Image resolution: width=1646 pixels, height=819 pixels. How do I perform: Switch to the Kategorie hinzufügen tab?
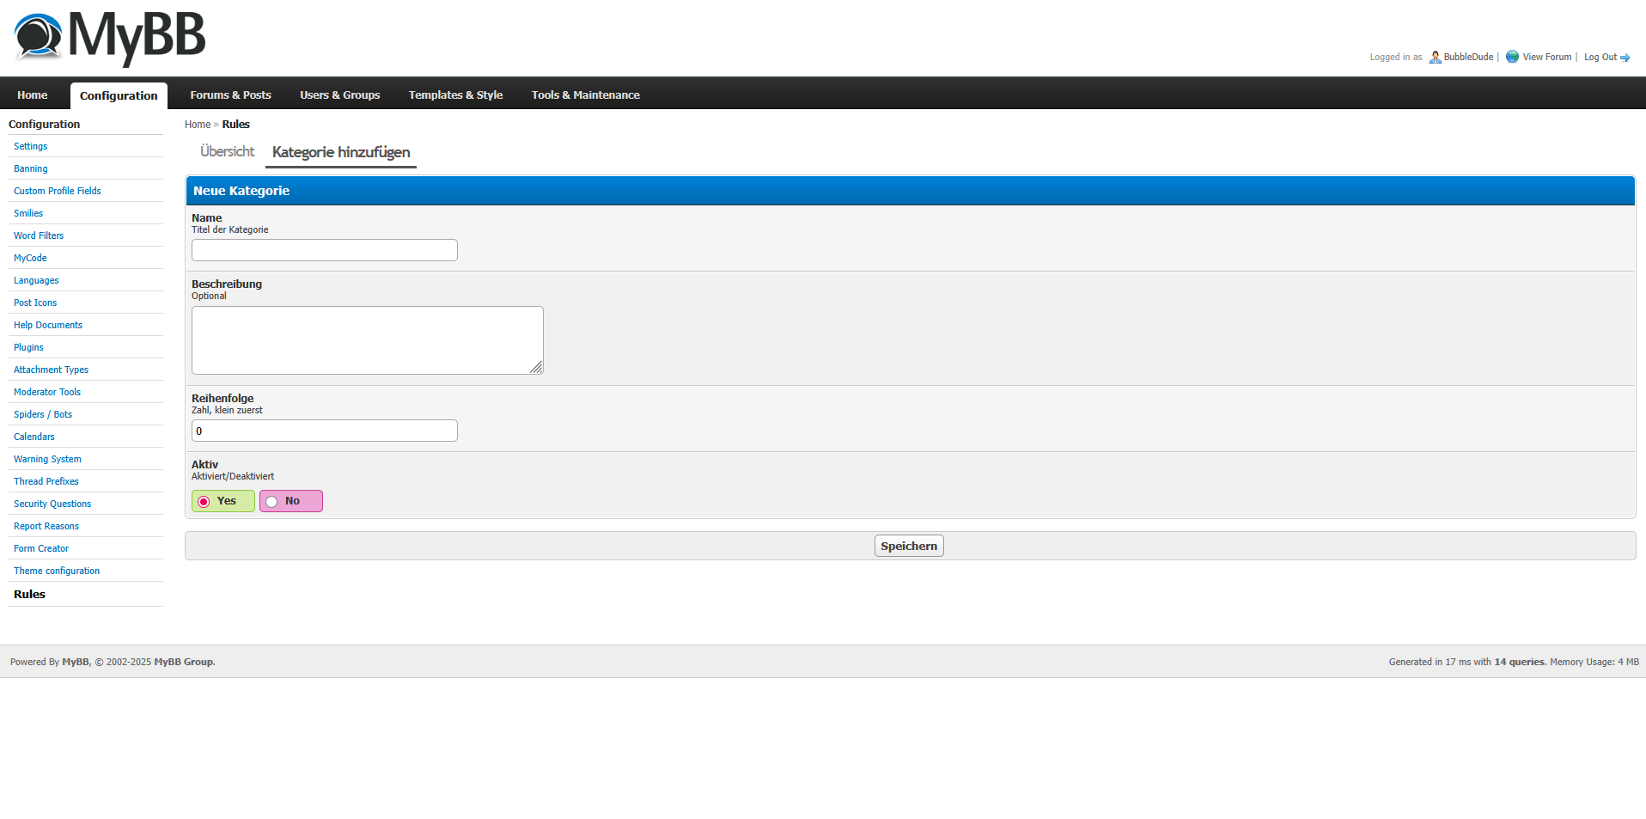(341, 153)
